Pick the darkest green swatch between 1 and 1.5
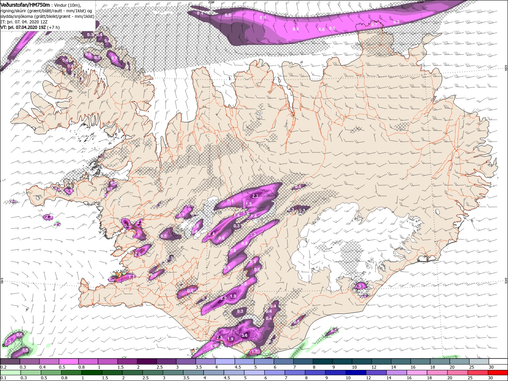 point(91,373)
